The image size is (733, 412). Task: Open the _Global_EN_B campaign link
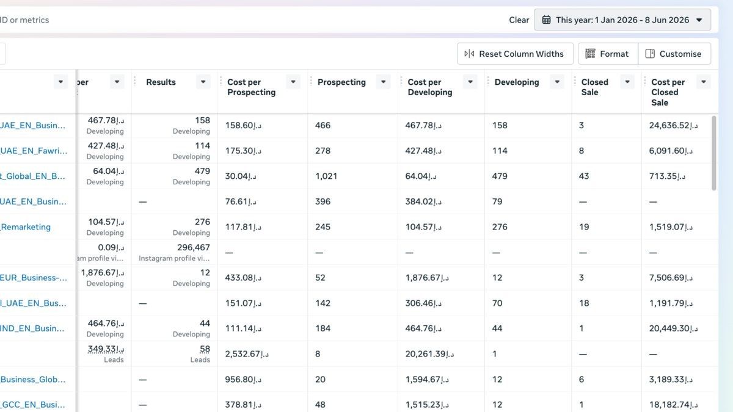(32, 176)
